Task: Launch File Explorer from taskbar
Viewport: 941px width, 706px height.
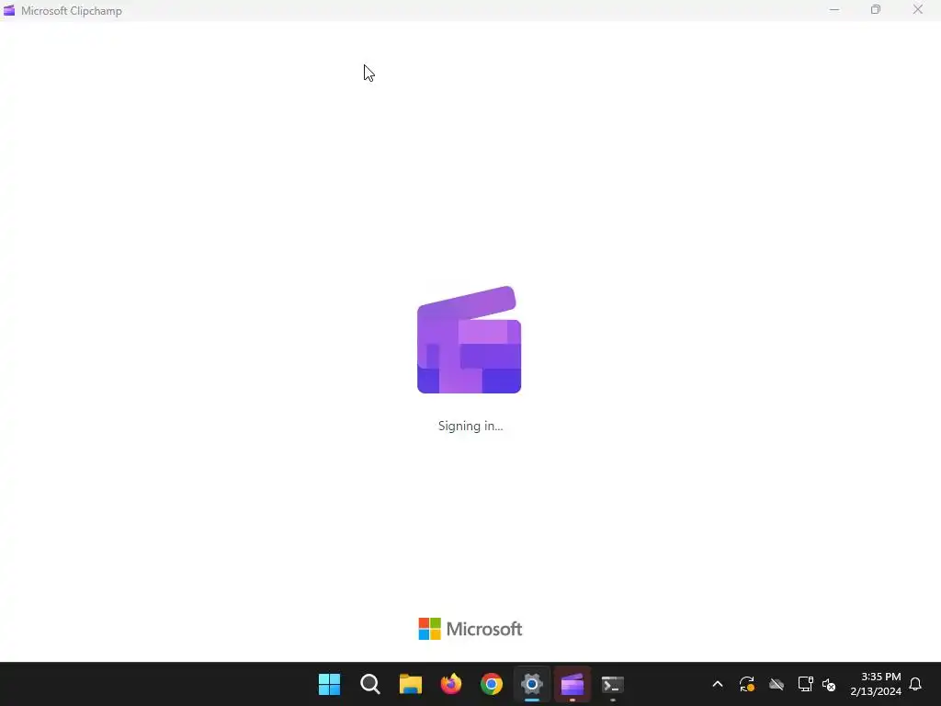Action: 411,684
